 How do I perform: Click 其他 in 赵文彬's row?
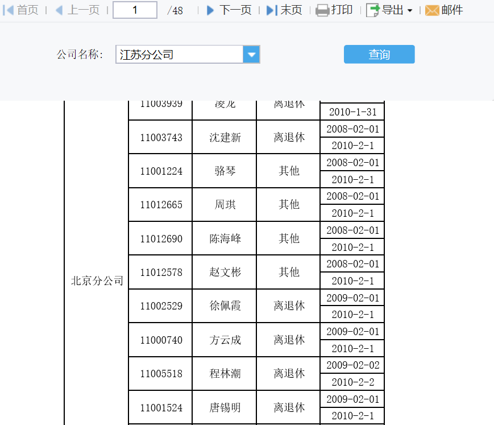(x=289, y=272)
